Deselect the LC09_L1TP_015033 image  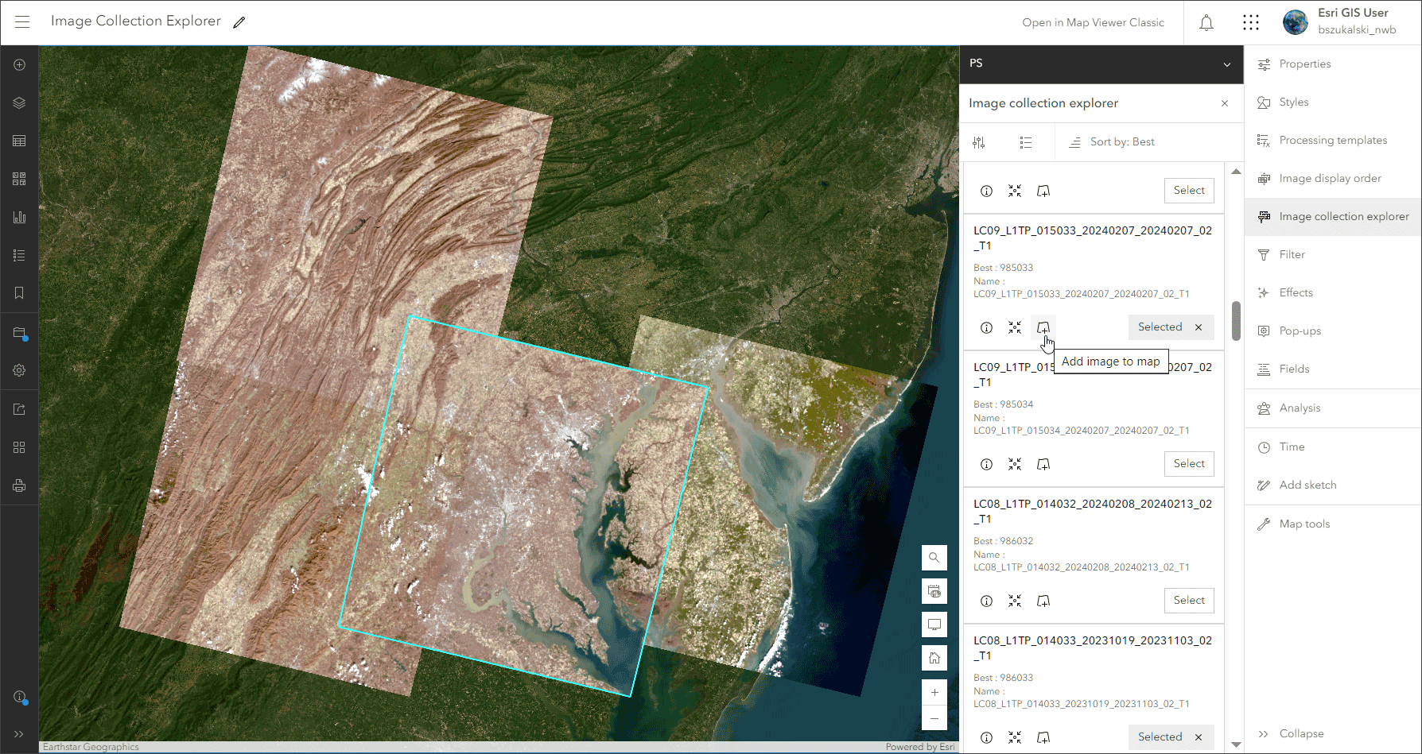1199,327
